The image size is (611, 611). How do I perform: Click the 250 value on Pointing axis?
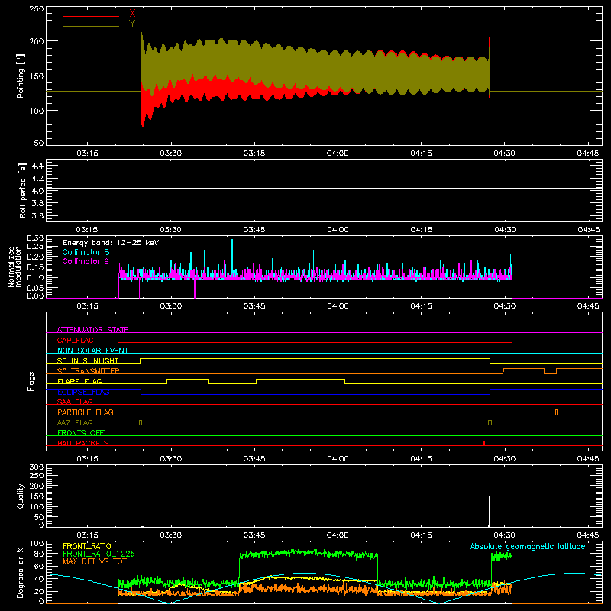point(37,9)
